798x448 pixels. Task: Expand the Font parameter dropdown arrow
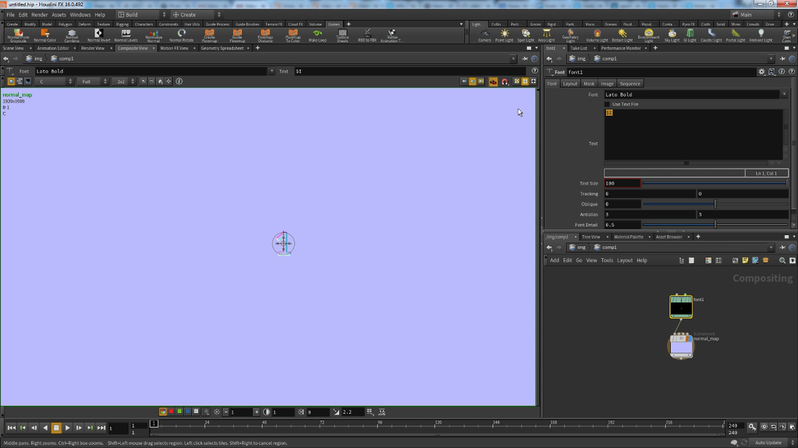[784, 95]
